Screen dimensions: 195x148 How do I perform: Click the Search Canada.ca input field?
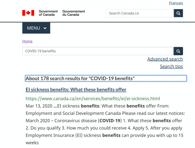pyautogui.click(x=140, y=13)
